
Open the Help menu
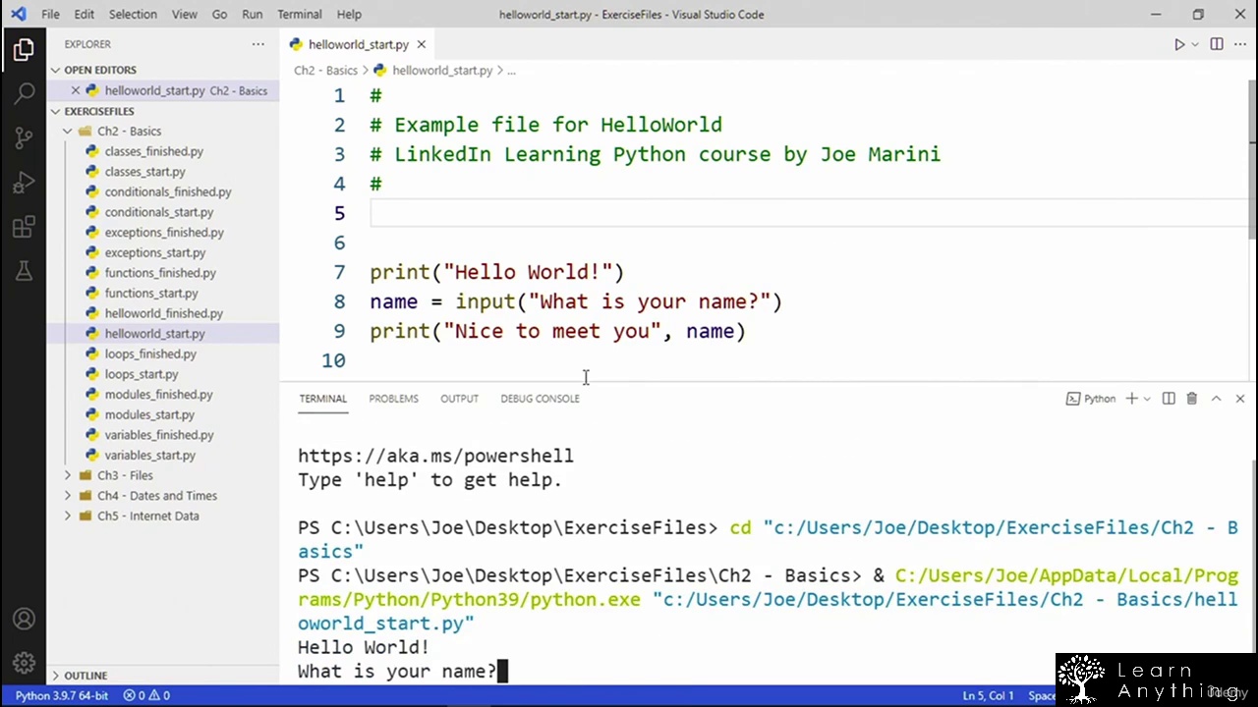[x=349, y=14]
